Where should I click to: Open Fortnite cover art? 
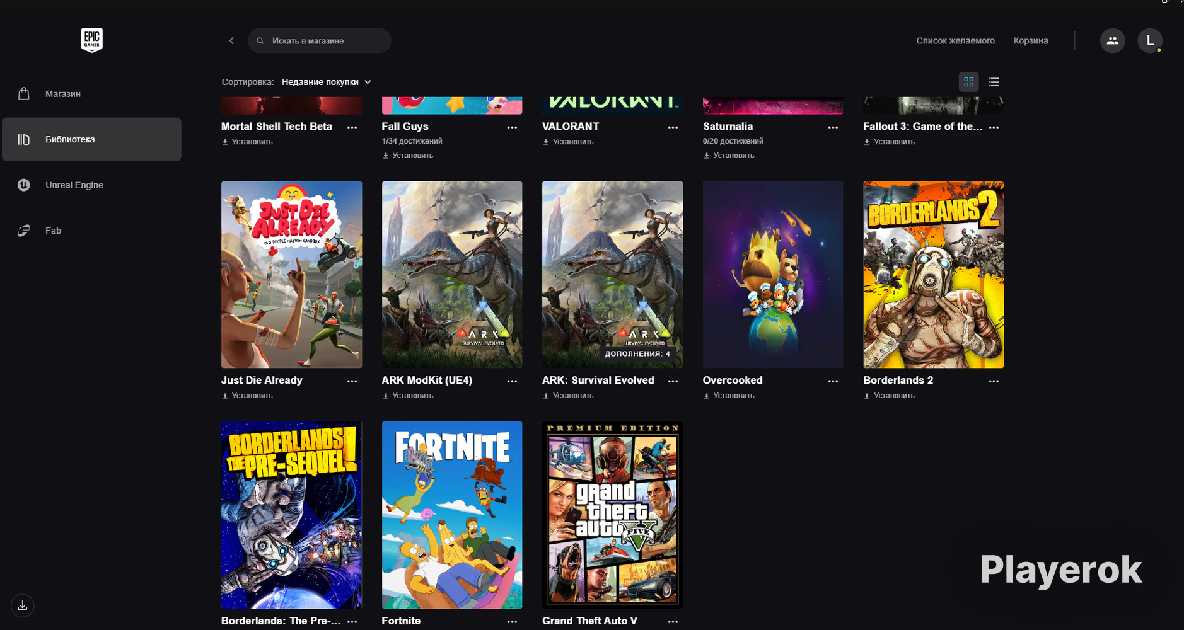(x=452, y=515)
